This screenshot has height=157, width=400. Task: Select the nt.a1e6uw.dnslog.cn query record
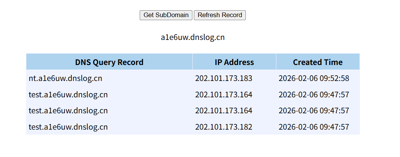(65, 79)
